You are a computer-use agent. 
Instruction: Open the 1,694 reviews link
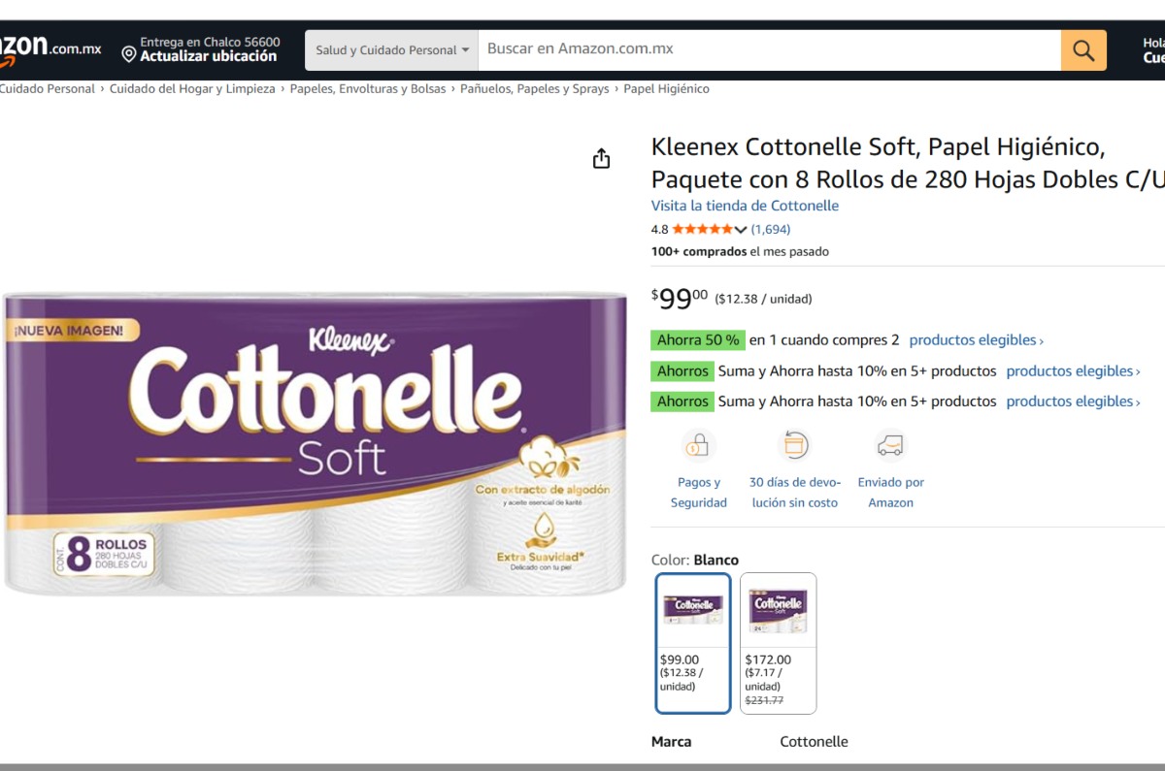(771, 230)
